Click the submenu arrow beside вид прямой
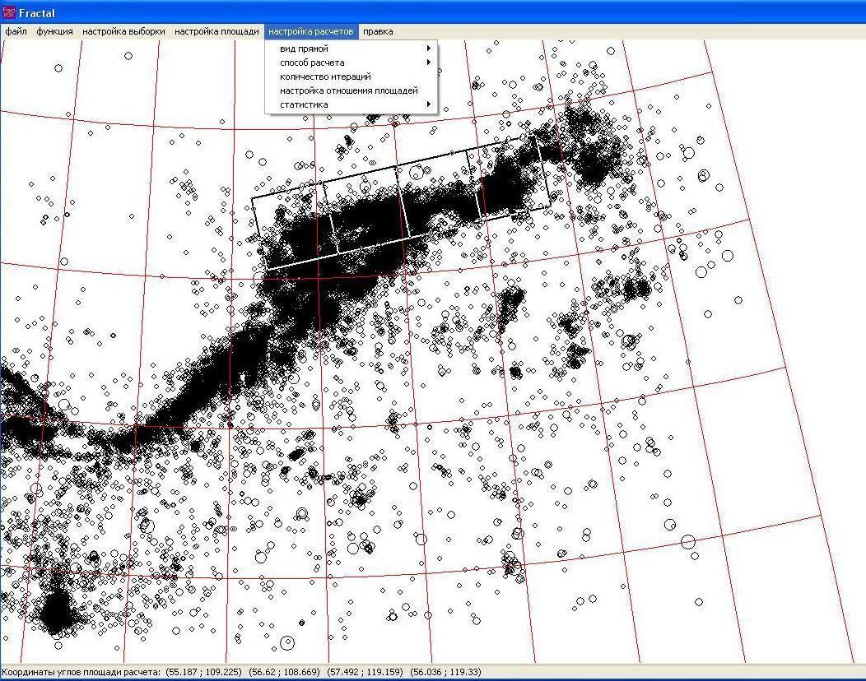 point(429,49)
